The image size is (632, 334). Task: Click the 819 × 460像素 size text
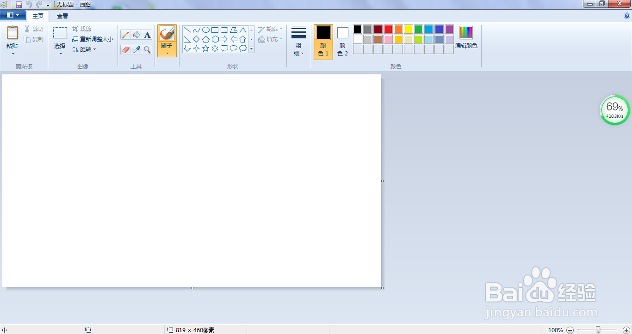pos(195,330)
